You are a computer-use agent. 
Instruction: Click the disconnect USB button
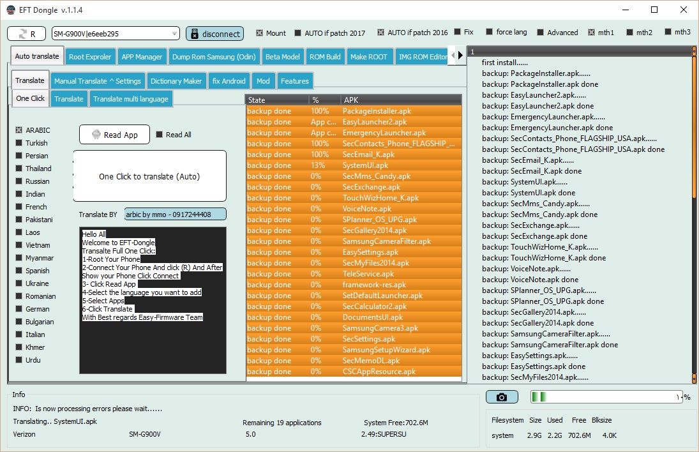point(215,34)
